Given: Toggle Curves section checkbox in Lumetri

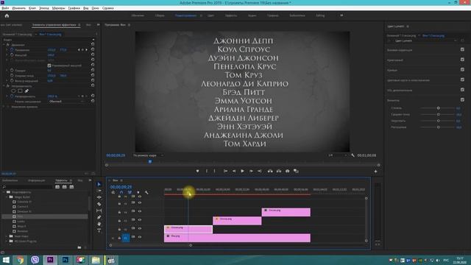Looking at the screenshot, I should point(462,69).
